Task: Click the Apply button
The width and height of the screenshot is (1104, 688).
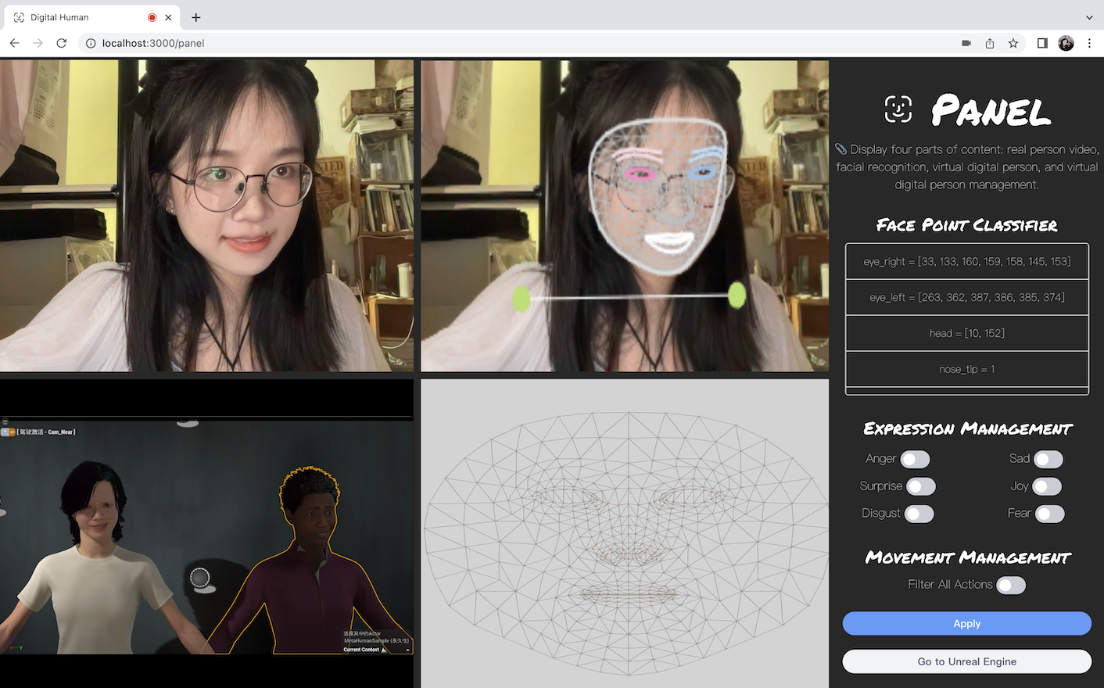Action: pyautogui.click(x=966, y=623)
